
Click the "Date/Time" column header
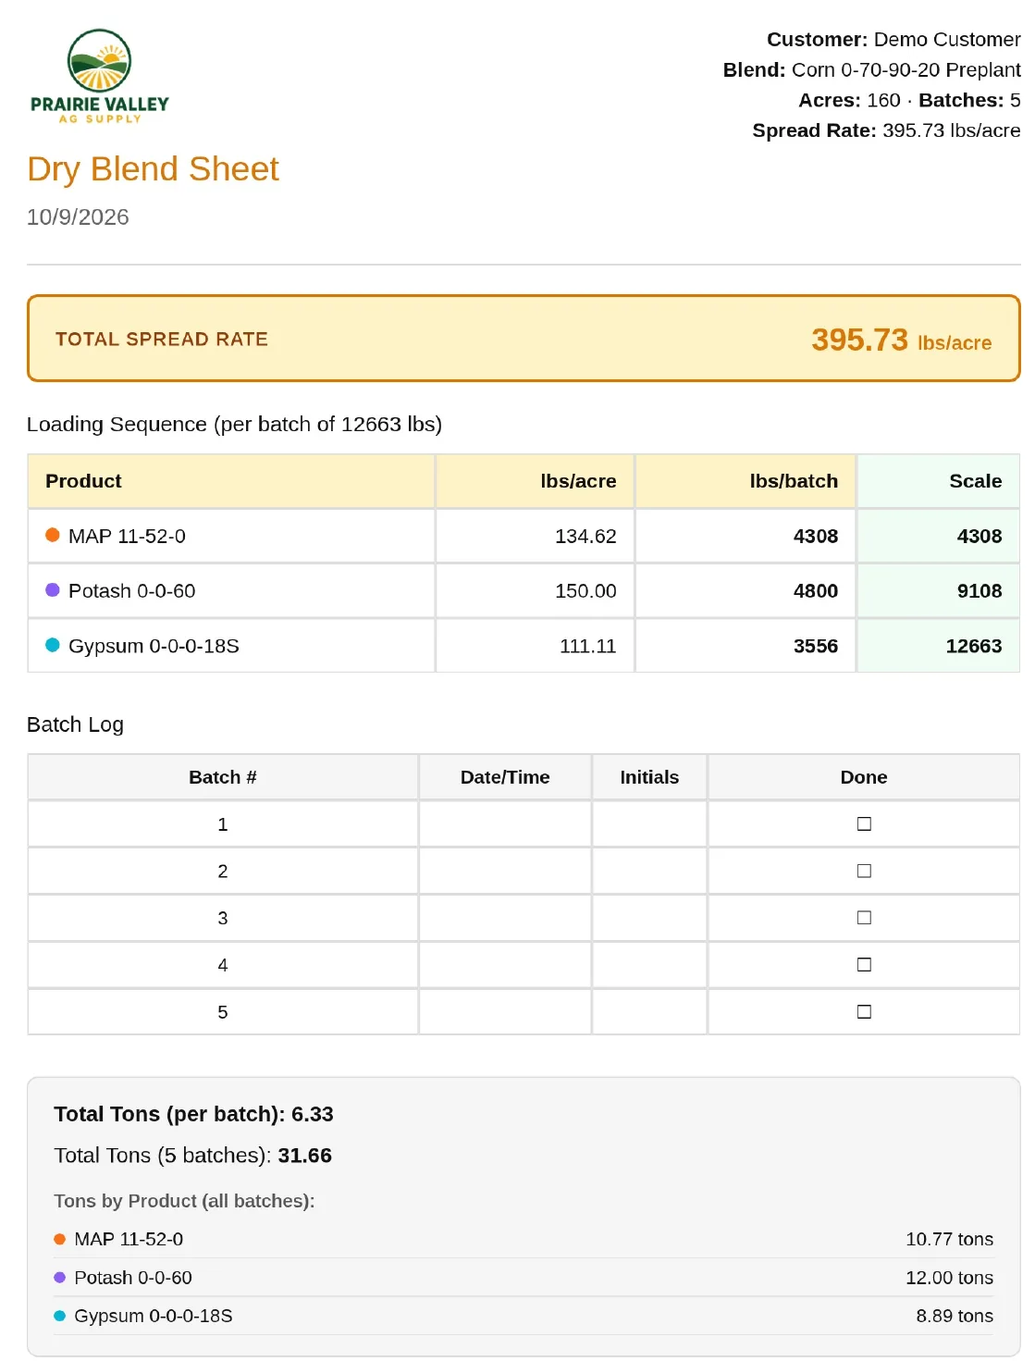click(x=505, y=777)
